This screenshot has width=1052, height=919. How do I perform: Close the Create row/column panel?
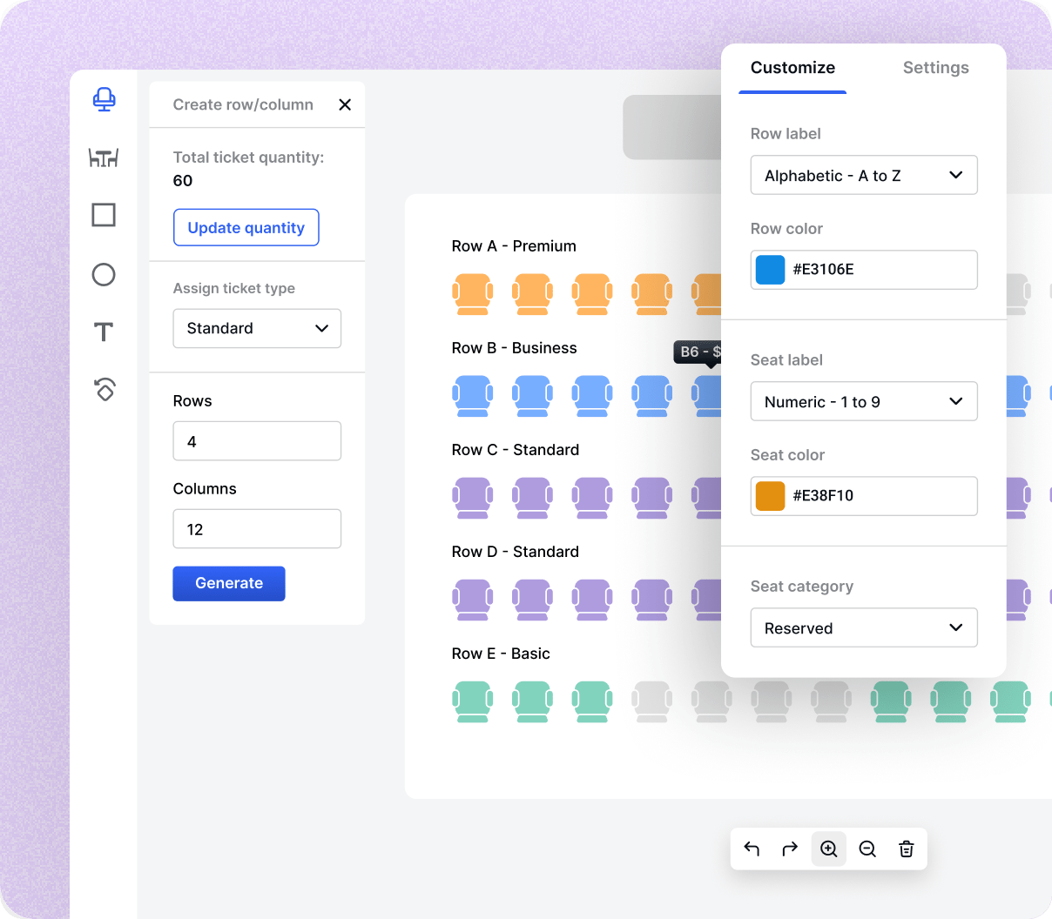coord(345,104)
